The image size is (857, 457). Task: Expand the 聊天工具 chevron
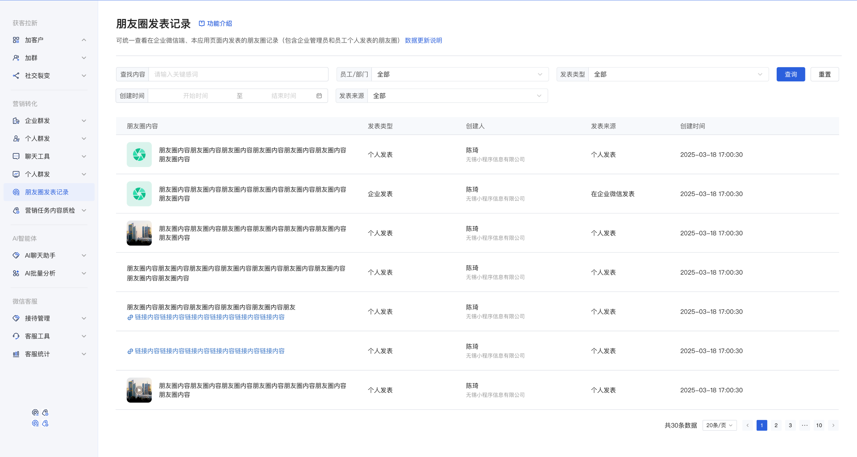pyautogui.click(x=84, y=156)
